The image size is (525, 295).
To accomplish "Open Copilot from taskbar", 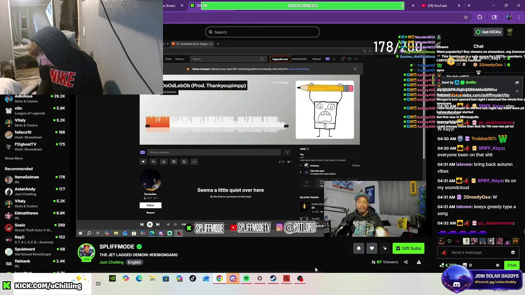I will (126, 279).
